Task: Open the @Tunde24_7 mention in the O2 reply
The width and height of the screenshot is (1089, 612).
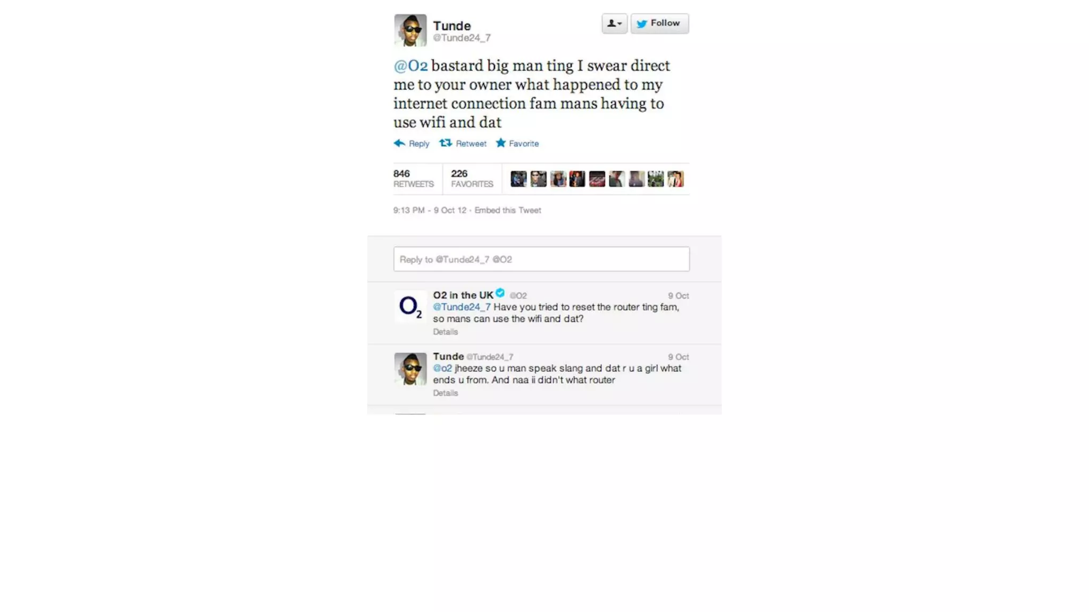Action: point(462,307)
